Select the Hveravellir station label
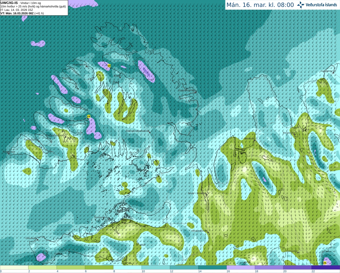 pos(292,251)
